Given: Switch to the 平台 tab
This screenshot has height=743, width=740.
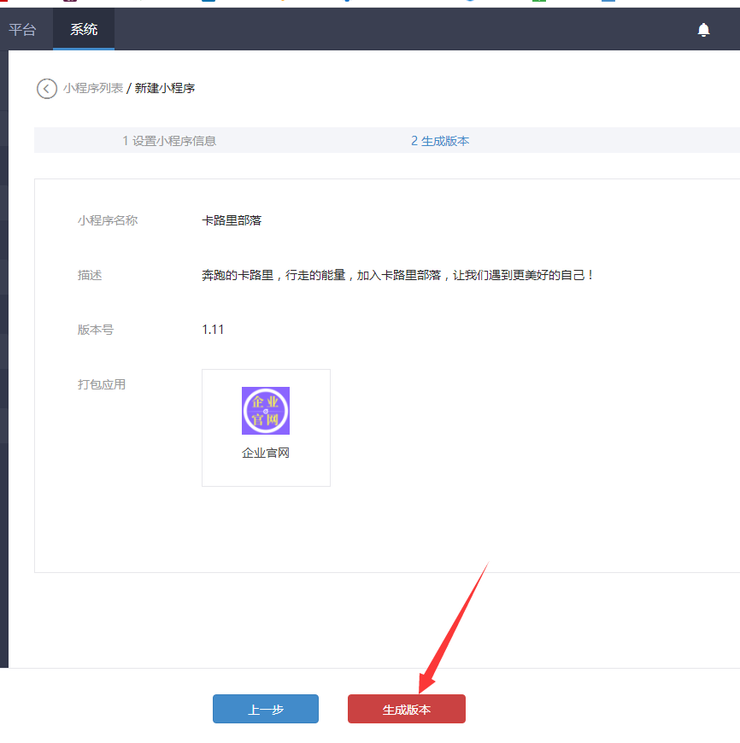Looking at the screenshot, I should point(22,30).
